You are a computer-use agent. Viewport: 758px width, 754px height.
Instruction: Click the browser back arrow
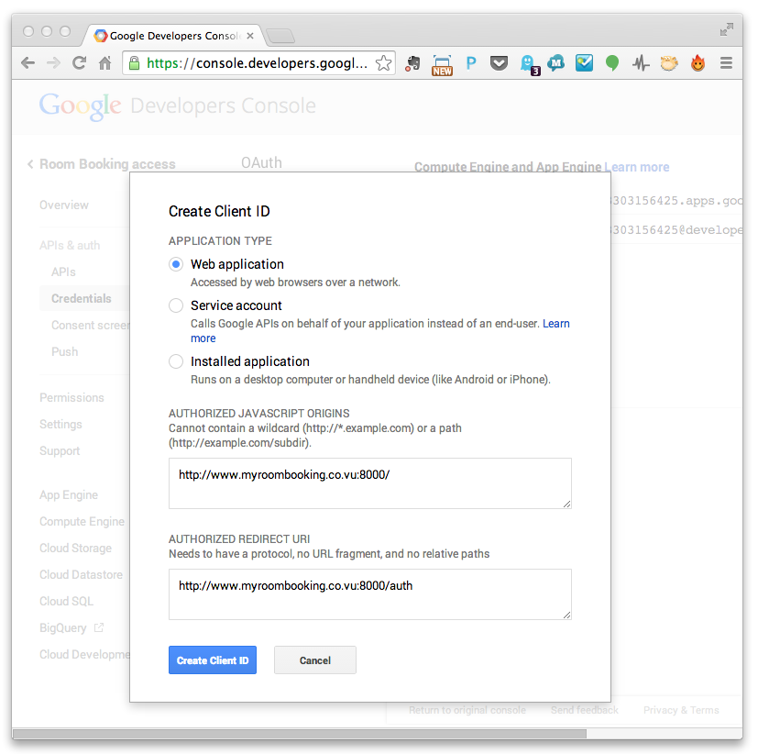[28, 63]
